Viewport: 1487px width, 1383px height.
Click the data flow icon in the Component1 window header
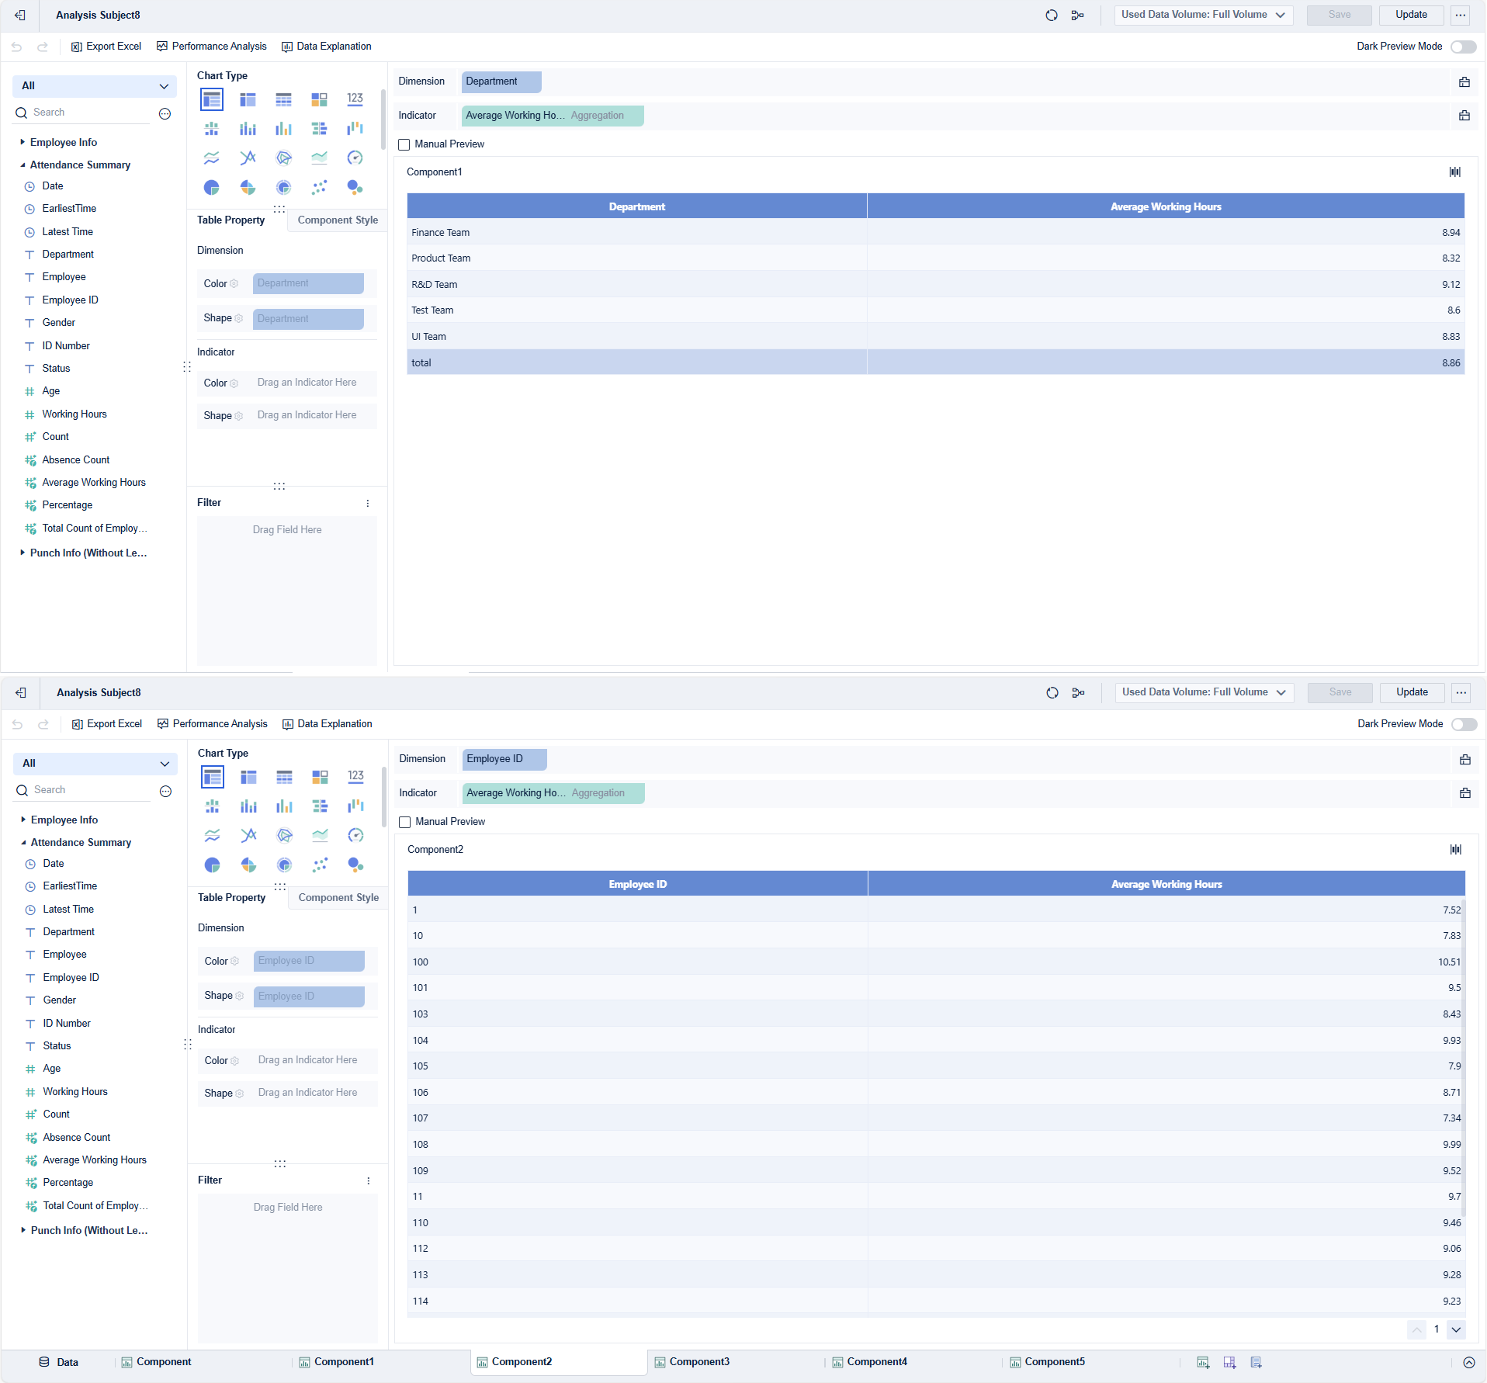click(1077, 15)
